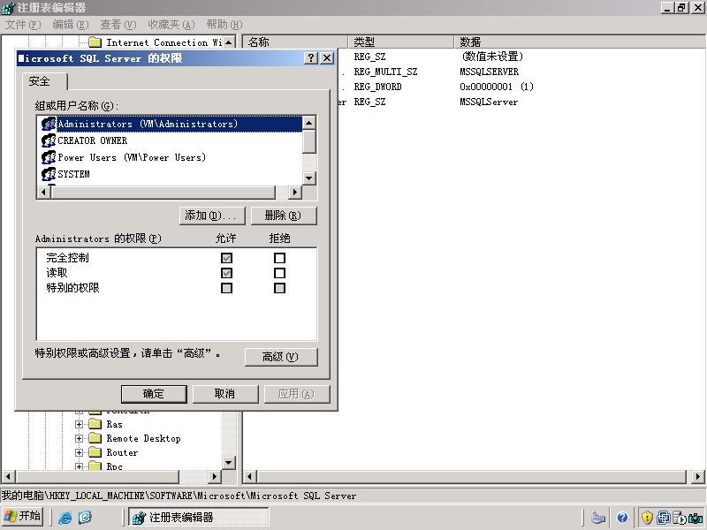707x530 pixels.
Task: Click the Internet Connection Wizard folder icon
Action: (x=95, y=42)
